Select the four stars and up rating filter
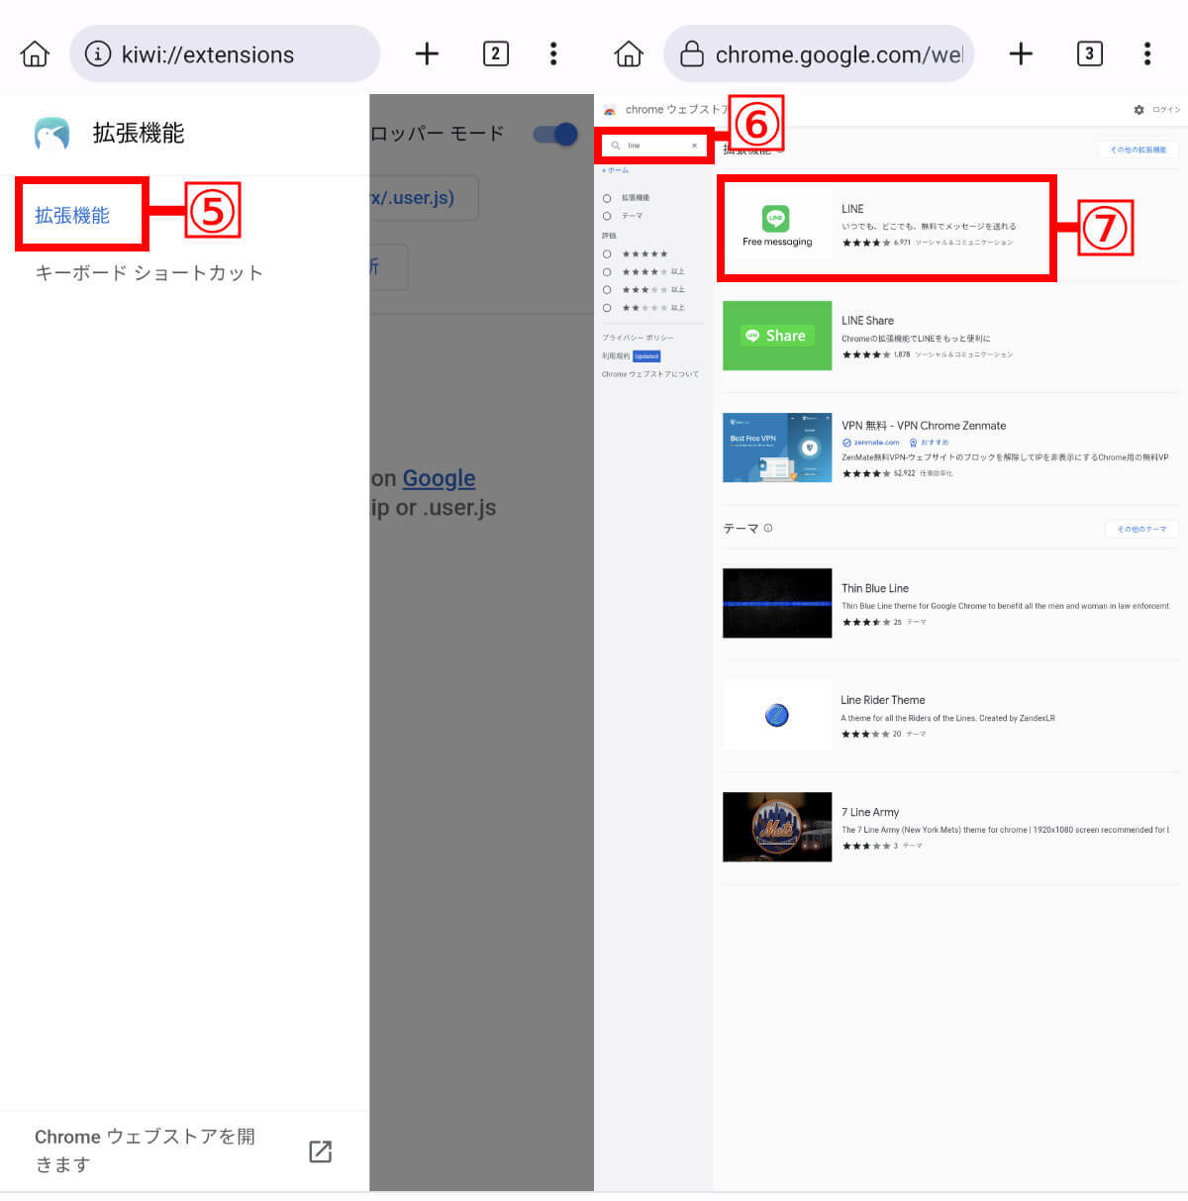This screenshot has width=1188, height=1201. [607, 271]
